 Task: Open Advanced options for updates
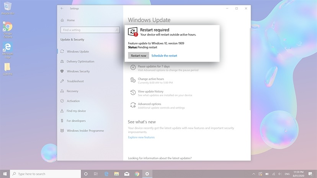(157, 105)
